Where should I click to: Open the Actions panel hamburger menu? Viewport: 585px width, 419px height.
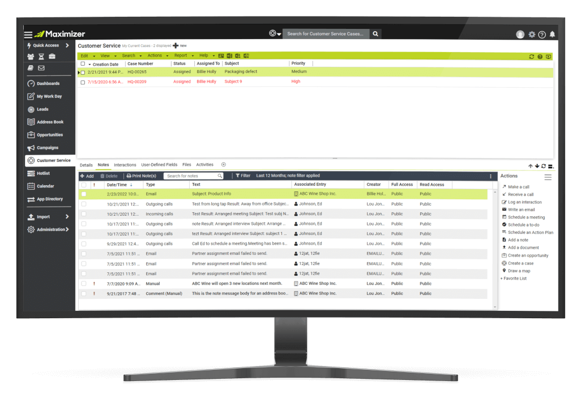(548, 177)
